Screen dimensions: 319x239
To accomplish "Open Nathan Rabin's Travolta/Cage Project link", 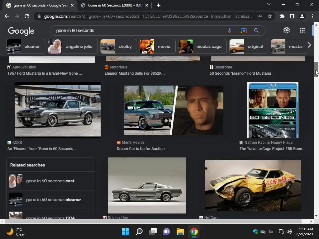I will coord(272,148).
